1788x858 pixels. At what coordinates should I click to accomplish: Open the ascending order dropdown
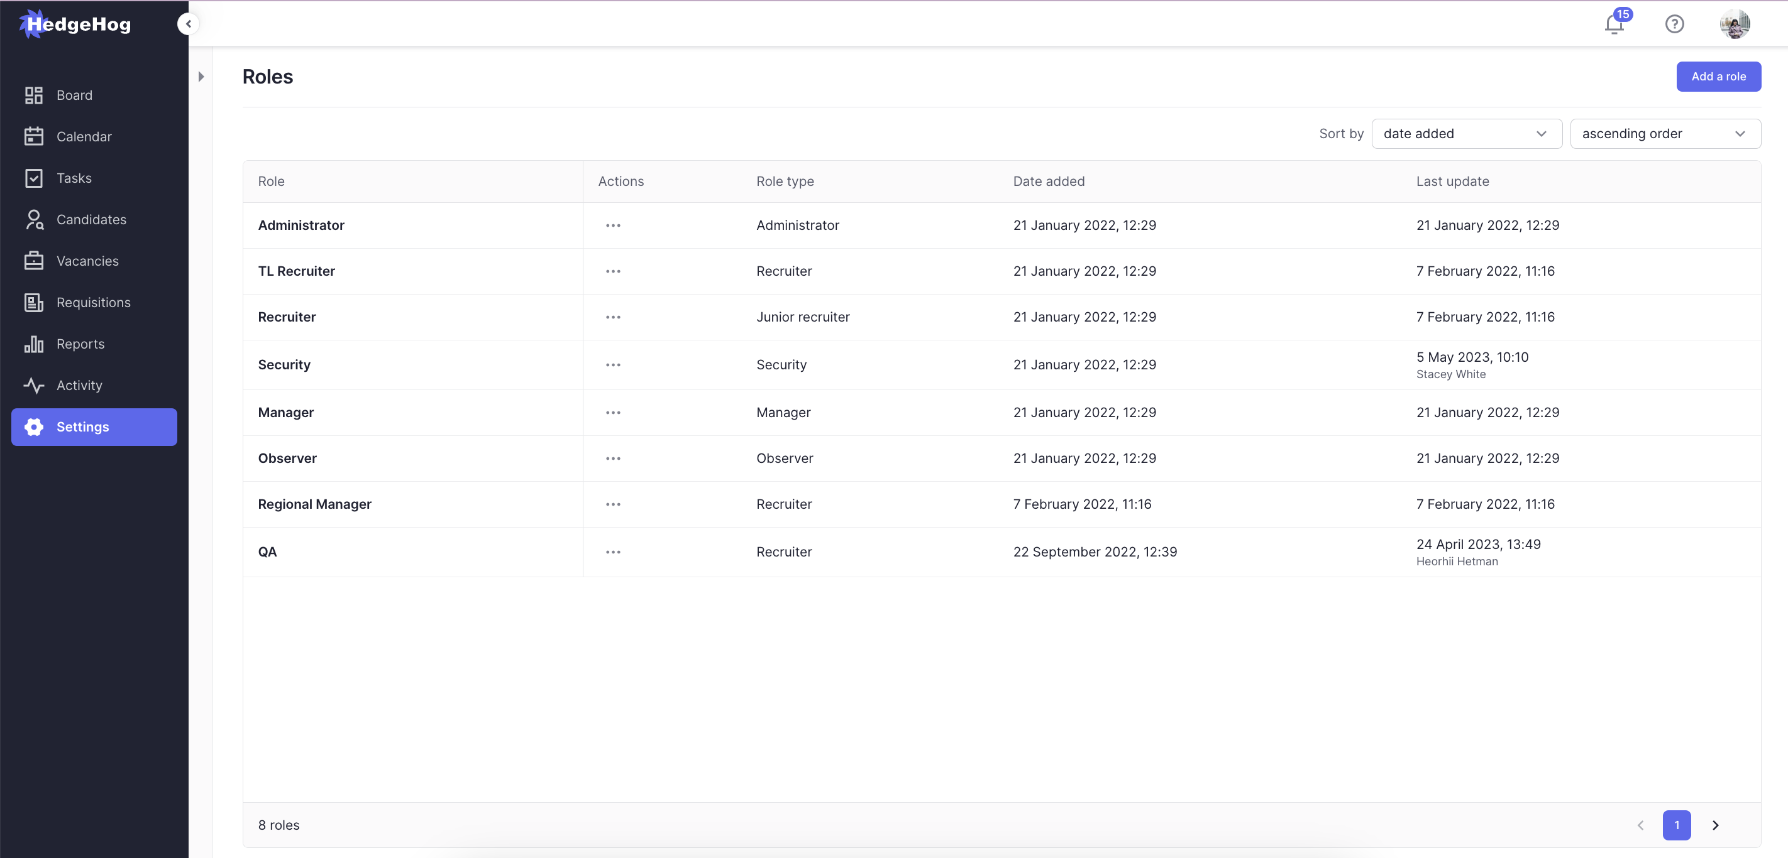(1664, 134)
